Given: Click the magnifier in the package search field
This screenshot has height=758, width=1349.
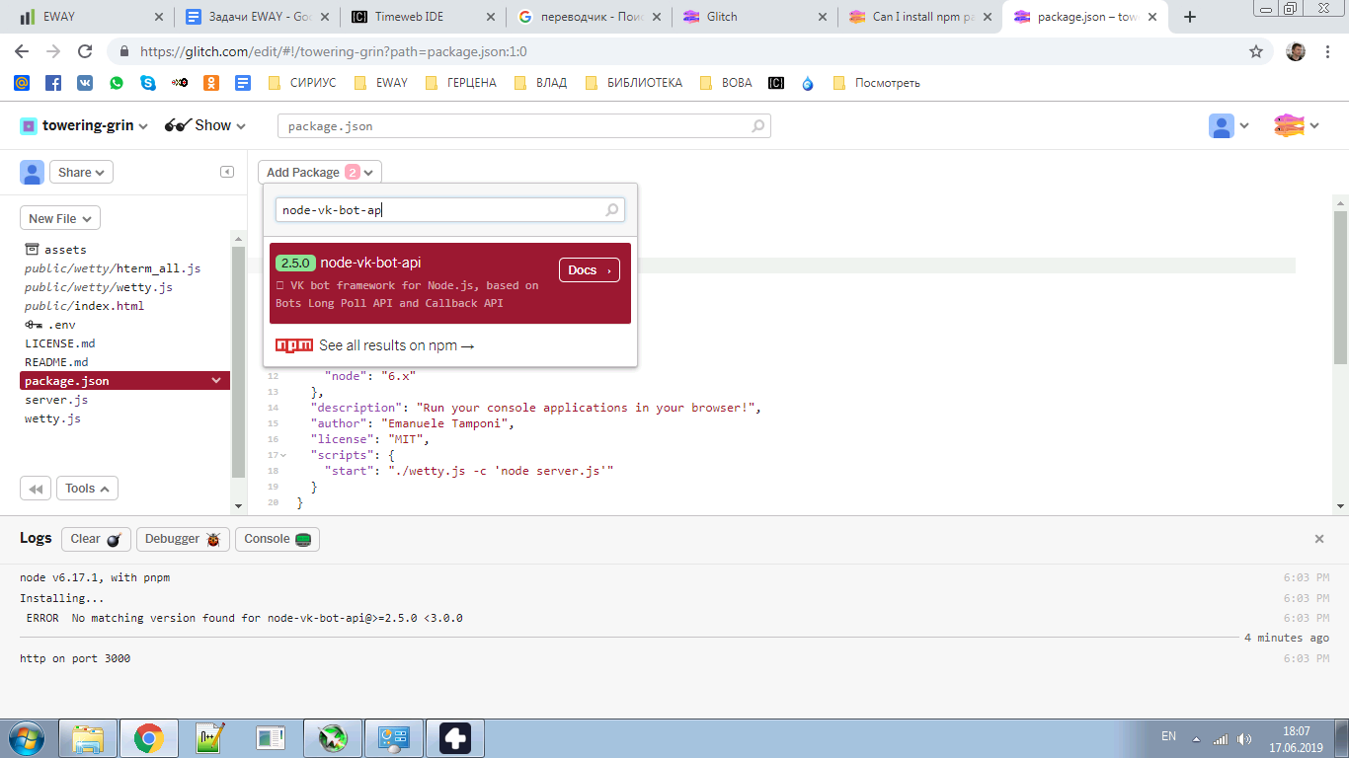Looking at the screenshot, I should [x=612, y=209].
